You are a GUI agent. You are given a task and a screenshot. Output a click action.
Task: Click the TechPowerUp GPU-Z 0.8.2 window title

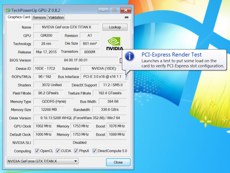(x=36, y=11)
